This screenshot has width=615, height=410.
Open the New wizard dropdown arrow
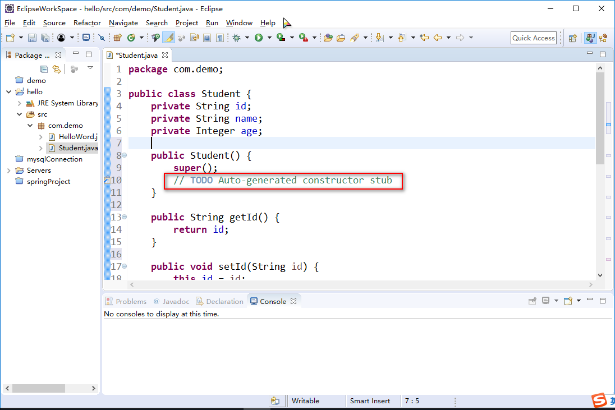[x=21, y=38]
